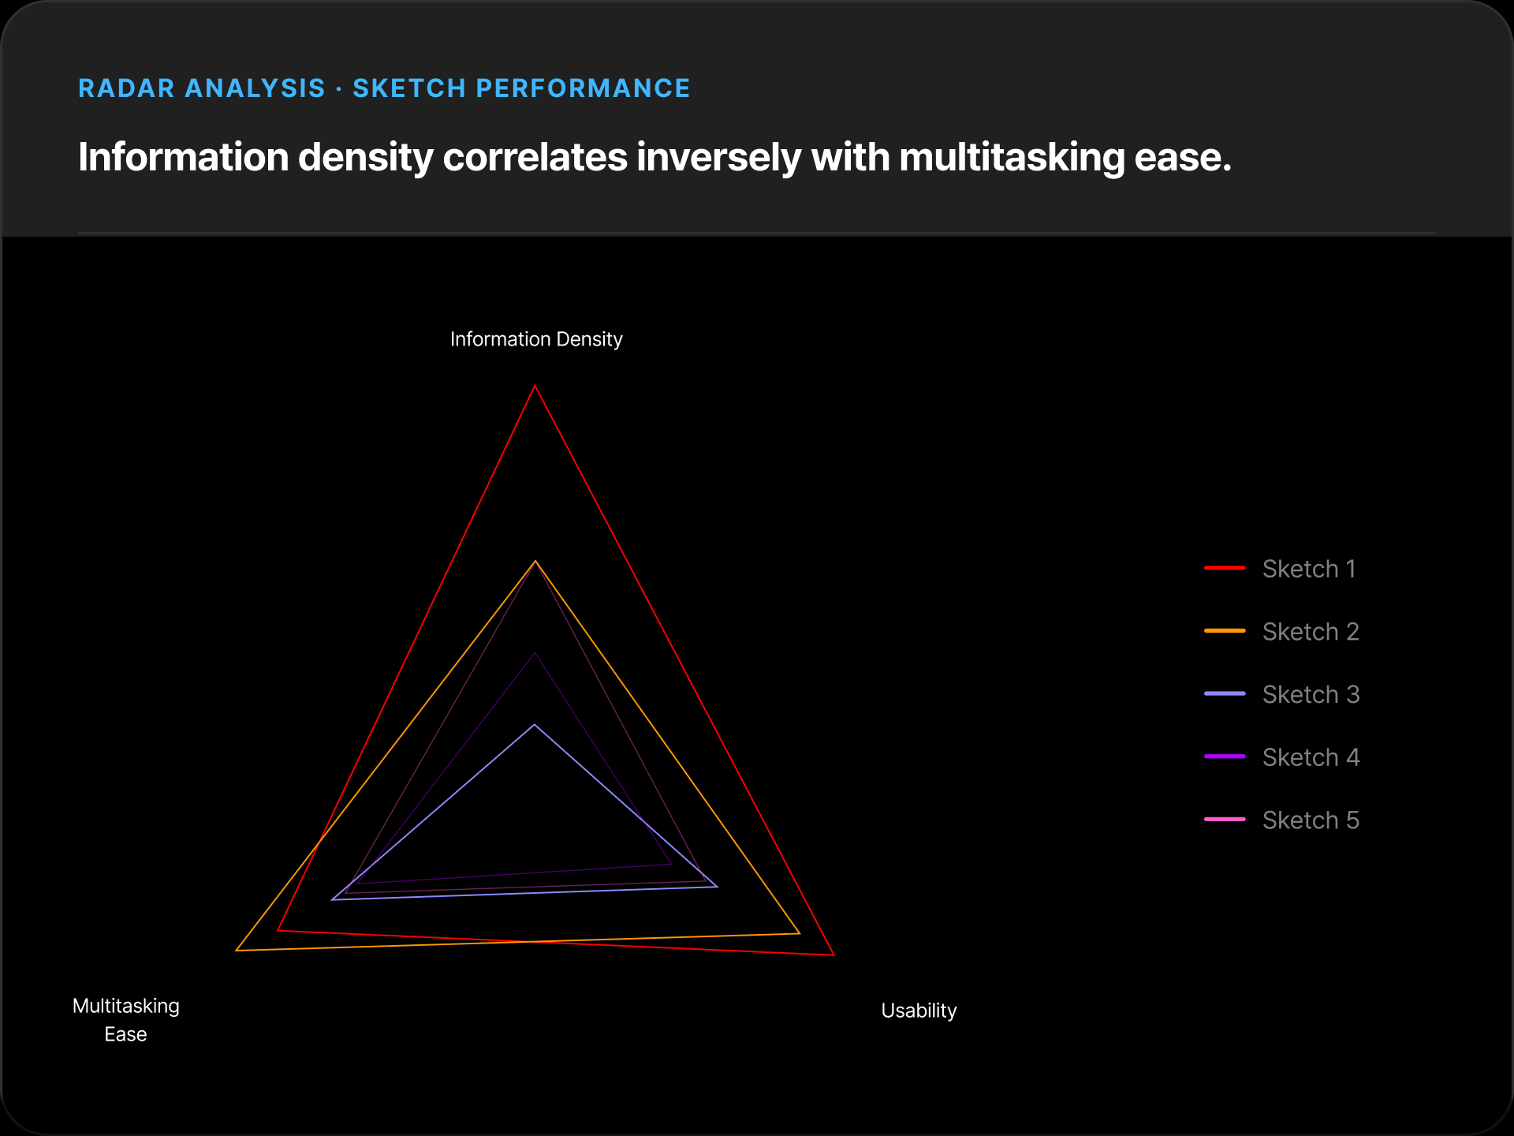Click the chart headline about information density
Viewport: 1514px width, 1136px height.
(x=654, y=157)
